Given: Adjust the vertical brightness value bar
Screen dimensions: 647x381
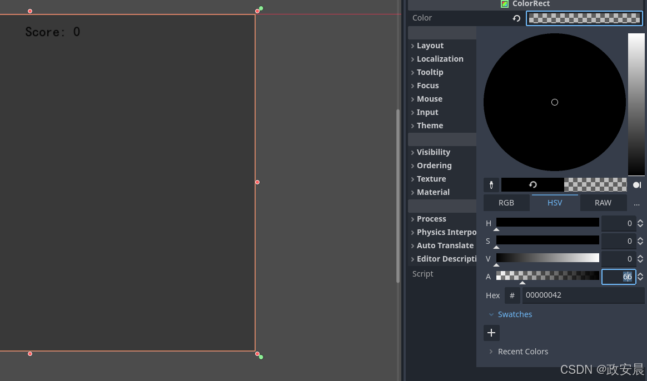Looking at the screenshot, I should pos(636,104).
